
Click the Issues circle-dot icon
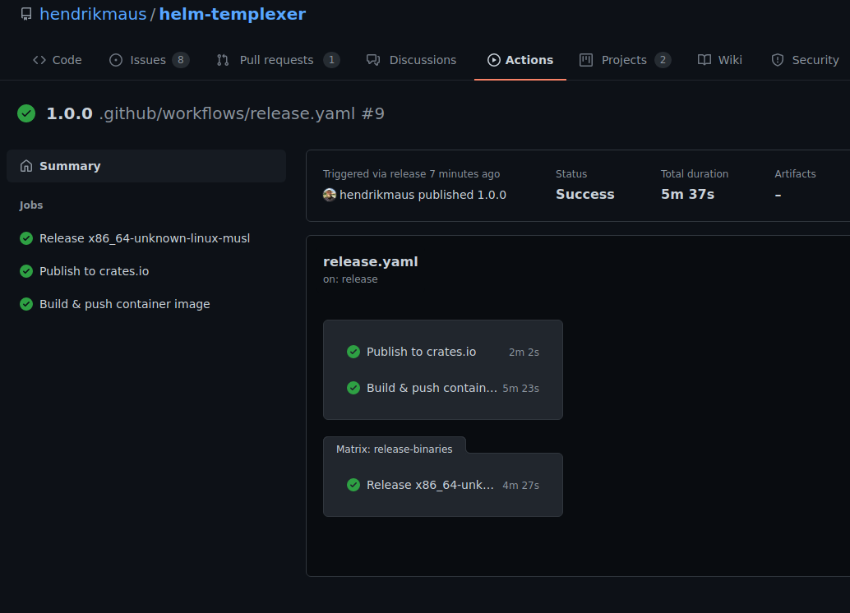tap(115, 60)
